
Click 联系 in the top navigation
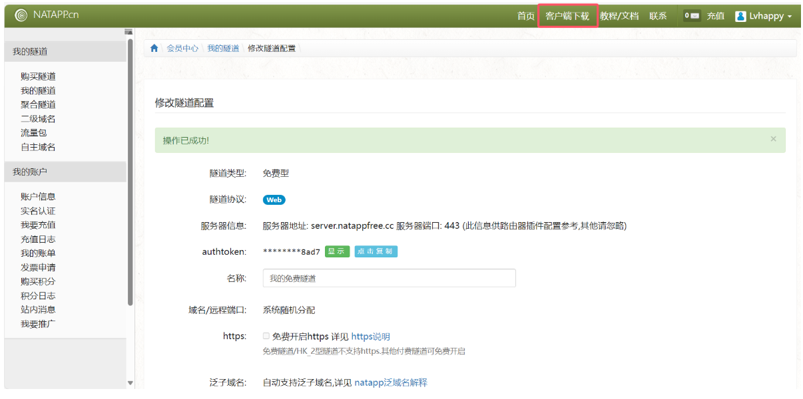tap(658, 16)
